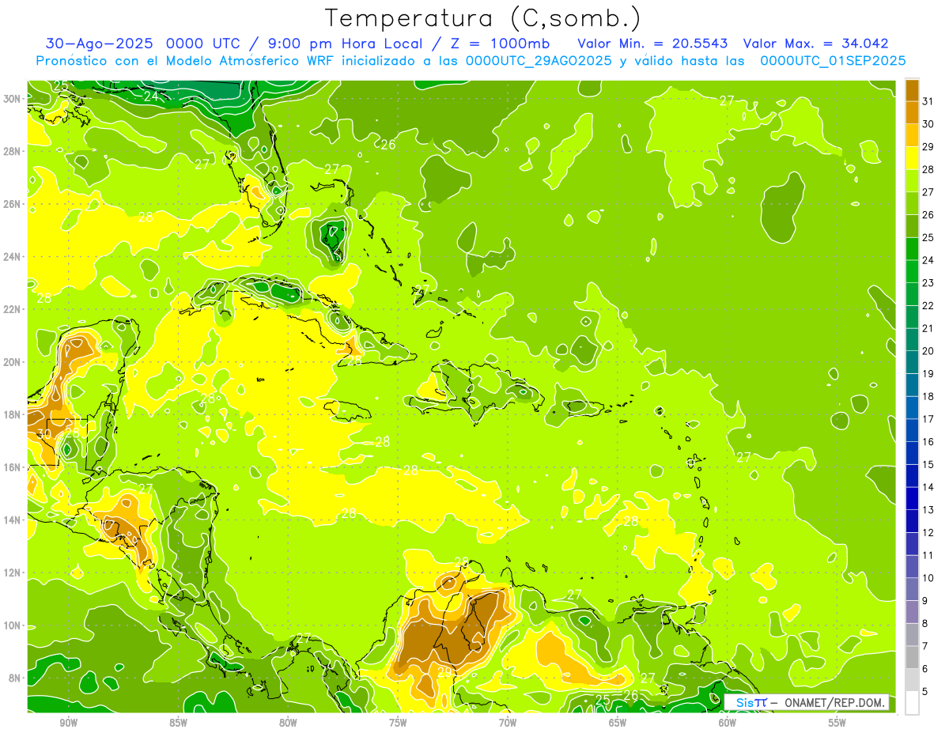Click the 30N latitude axis label
This screenshot has height=733, width=949.
pos(13,99)
